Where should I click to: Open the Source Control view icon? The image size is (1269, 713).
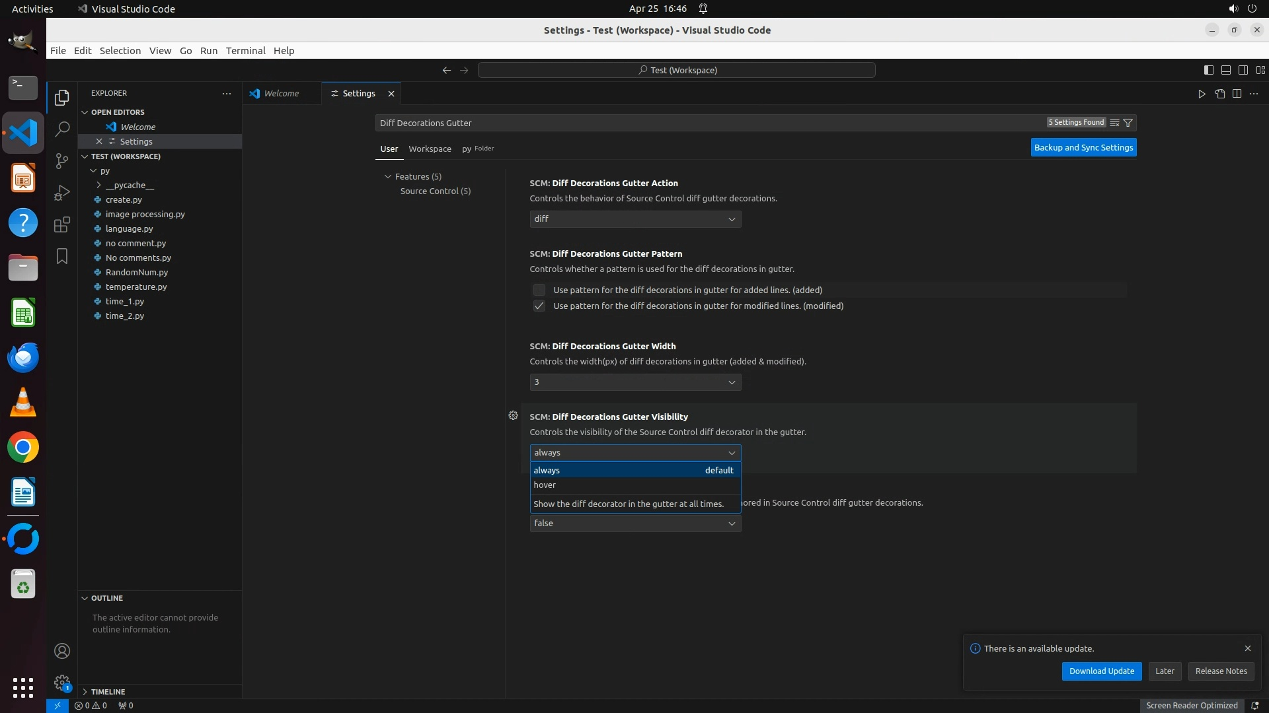point(62,161)
